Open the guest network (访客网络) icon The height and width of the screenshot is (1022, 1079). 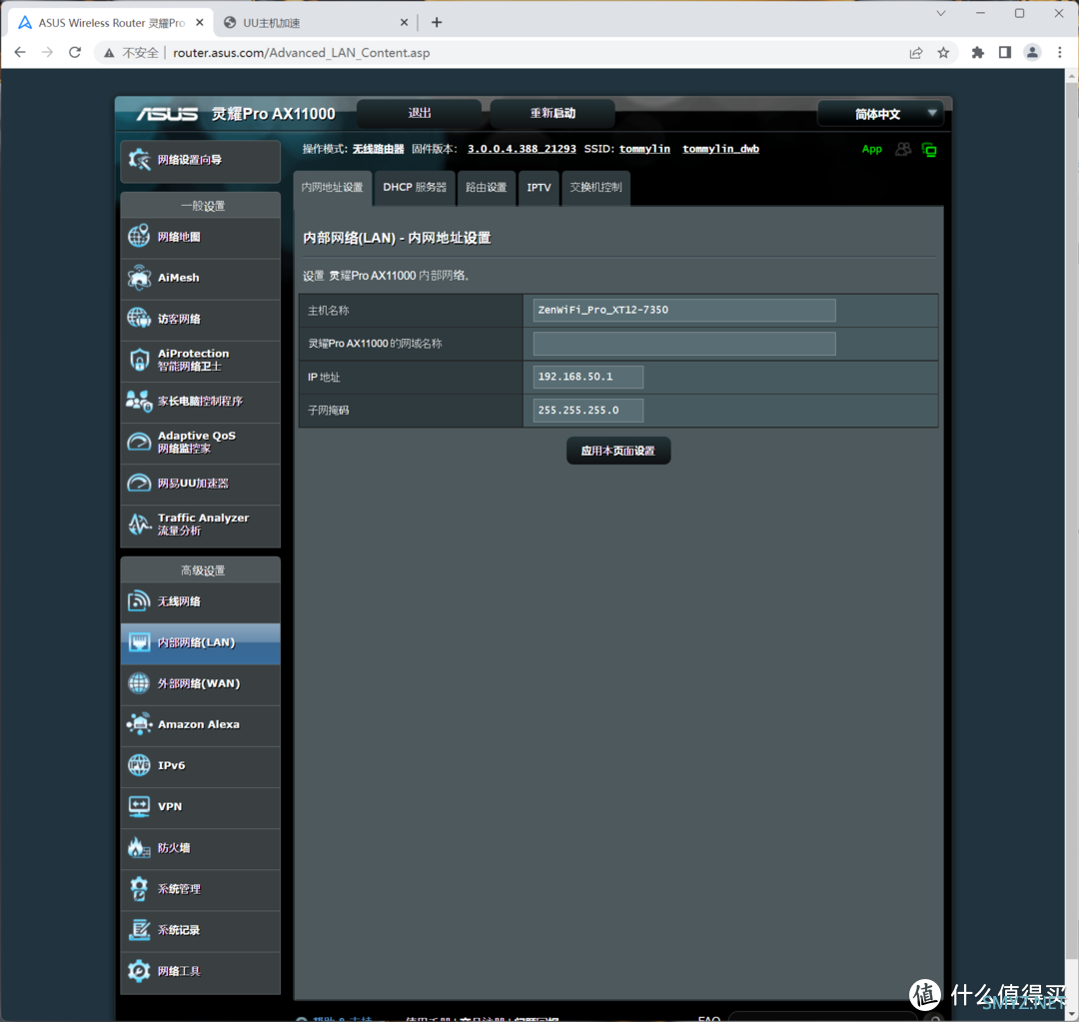[x=139, y=319]
